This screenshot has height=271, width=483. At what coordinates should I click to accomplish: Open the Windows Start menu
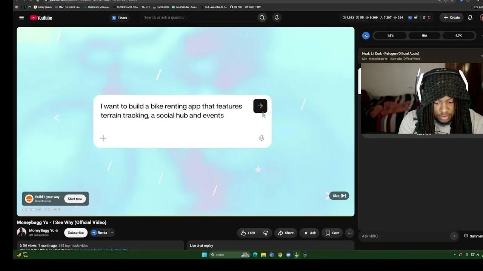[204, 255]
